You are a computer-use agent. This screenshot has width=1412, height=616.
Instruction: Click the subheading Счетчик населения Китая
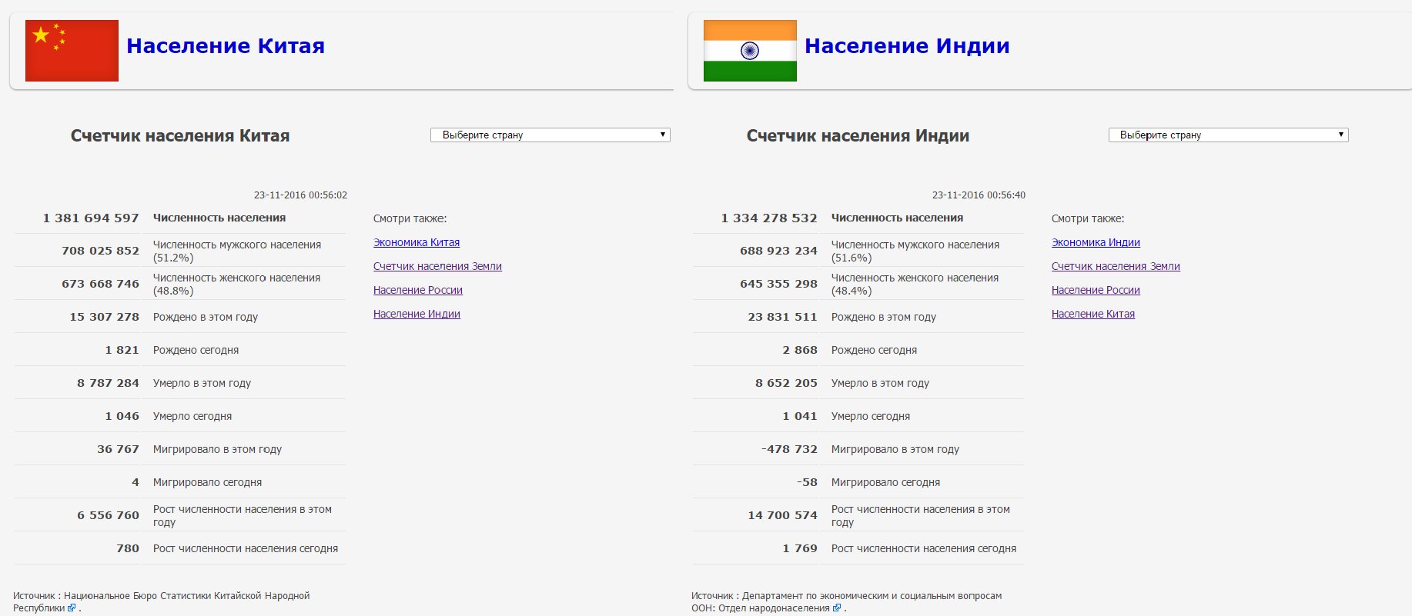pos(180,136)
